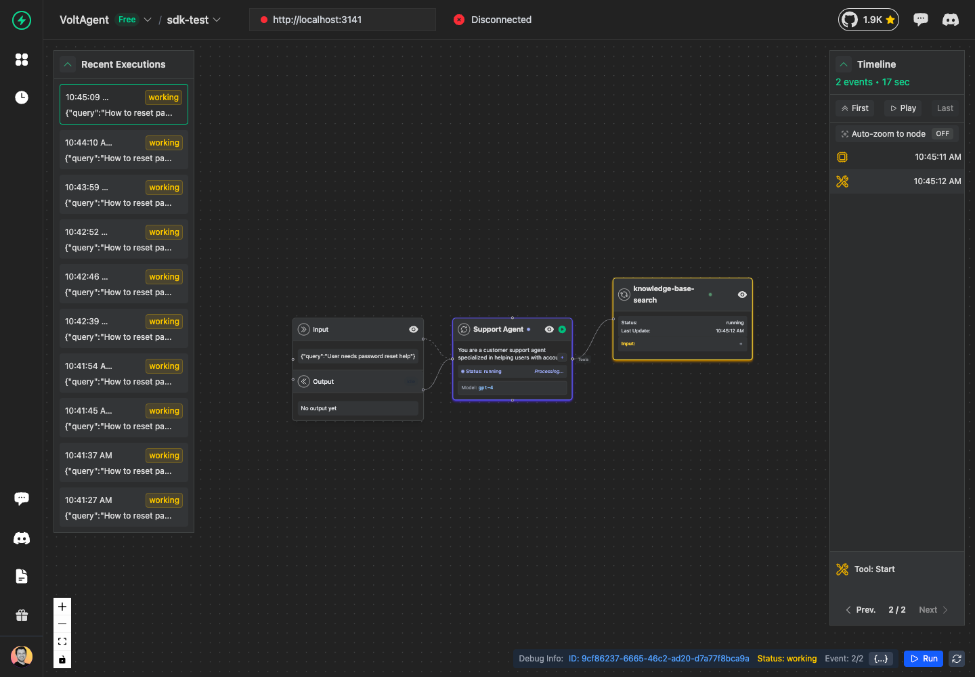975x677 pixels.
Task: Open the history clock icon in sidebar
Action: point(22,97)
